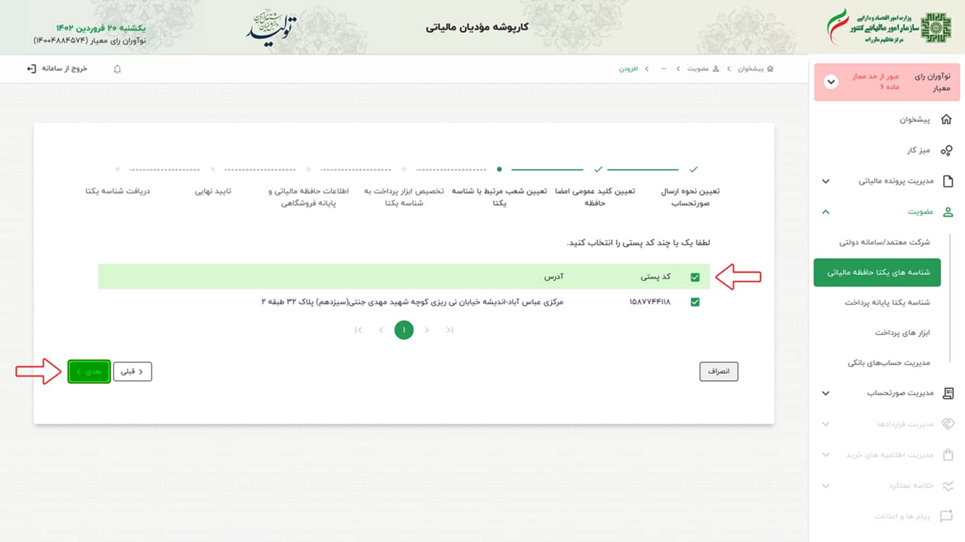Toggle the select-all checkbox in table header
Viewport: 965px width, 542px height.
(x=695, y=277)
